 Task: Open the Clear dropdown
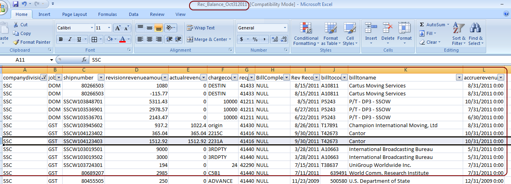[430, 42]
